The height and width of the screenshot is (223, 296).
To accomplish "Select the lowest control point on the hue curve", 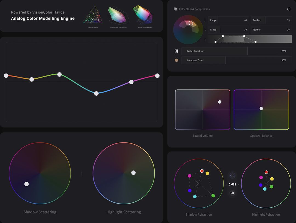I will tap(96, 93).
